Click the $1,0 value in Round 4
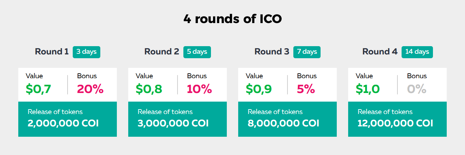This screenshot has width=465, height=155. point(368,89)
